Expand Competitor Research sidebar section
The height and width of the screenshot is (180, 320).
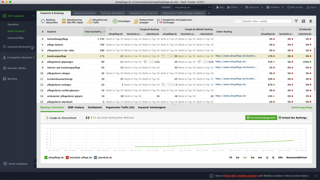[x=34, y=58]
